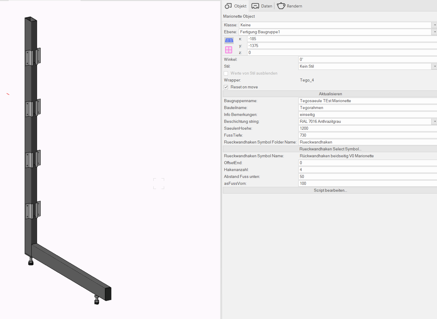Click the x coordinate field
Viewport: 437px width, 319px height.
point(341,39)
